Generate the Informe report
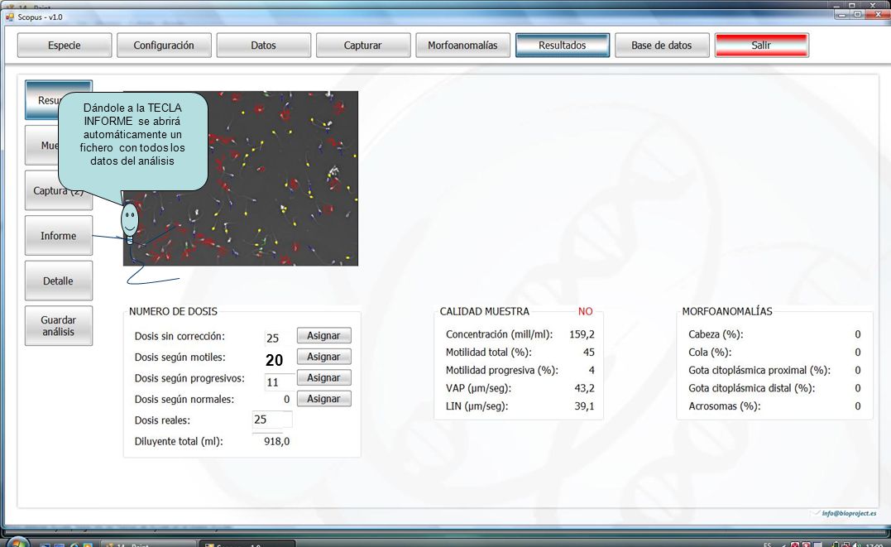 pos(59,235)
